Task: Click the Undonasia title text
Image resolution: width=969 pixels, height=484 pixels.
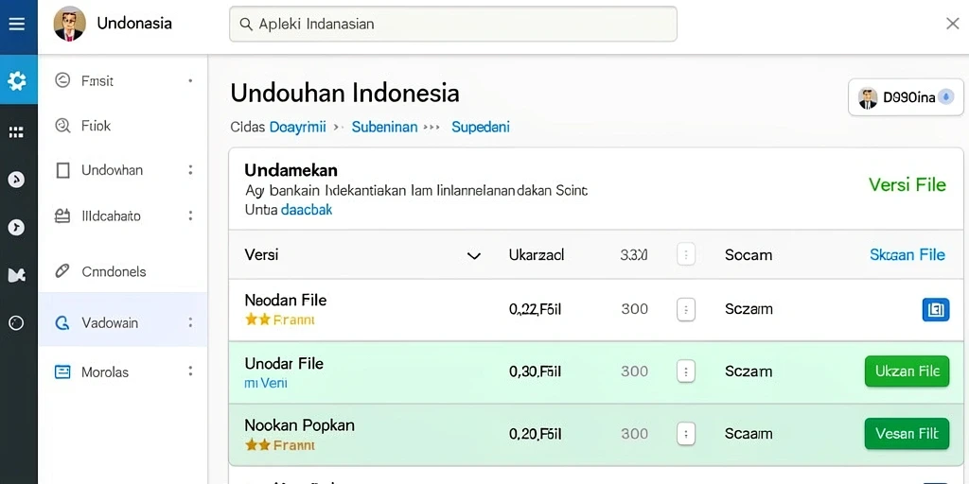Action: pos(134,24)
